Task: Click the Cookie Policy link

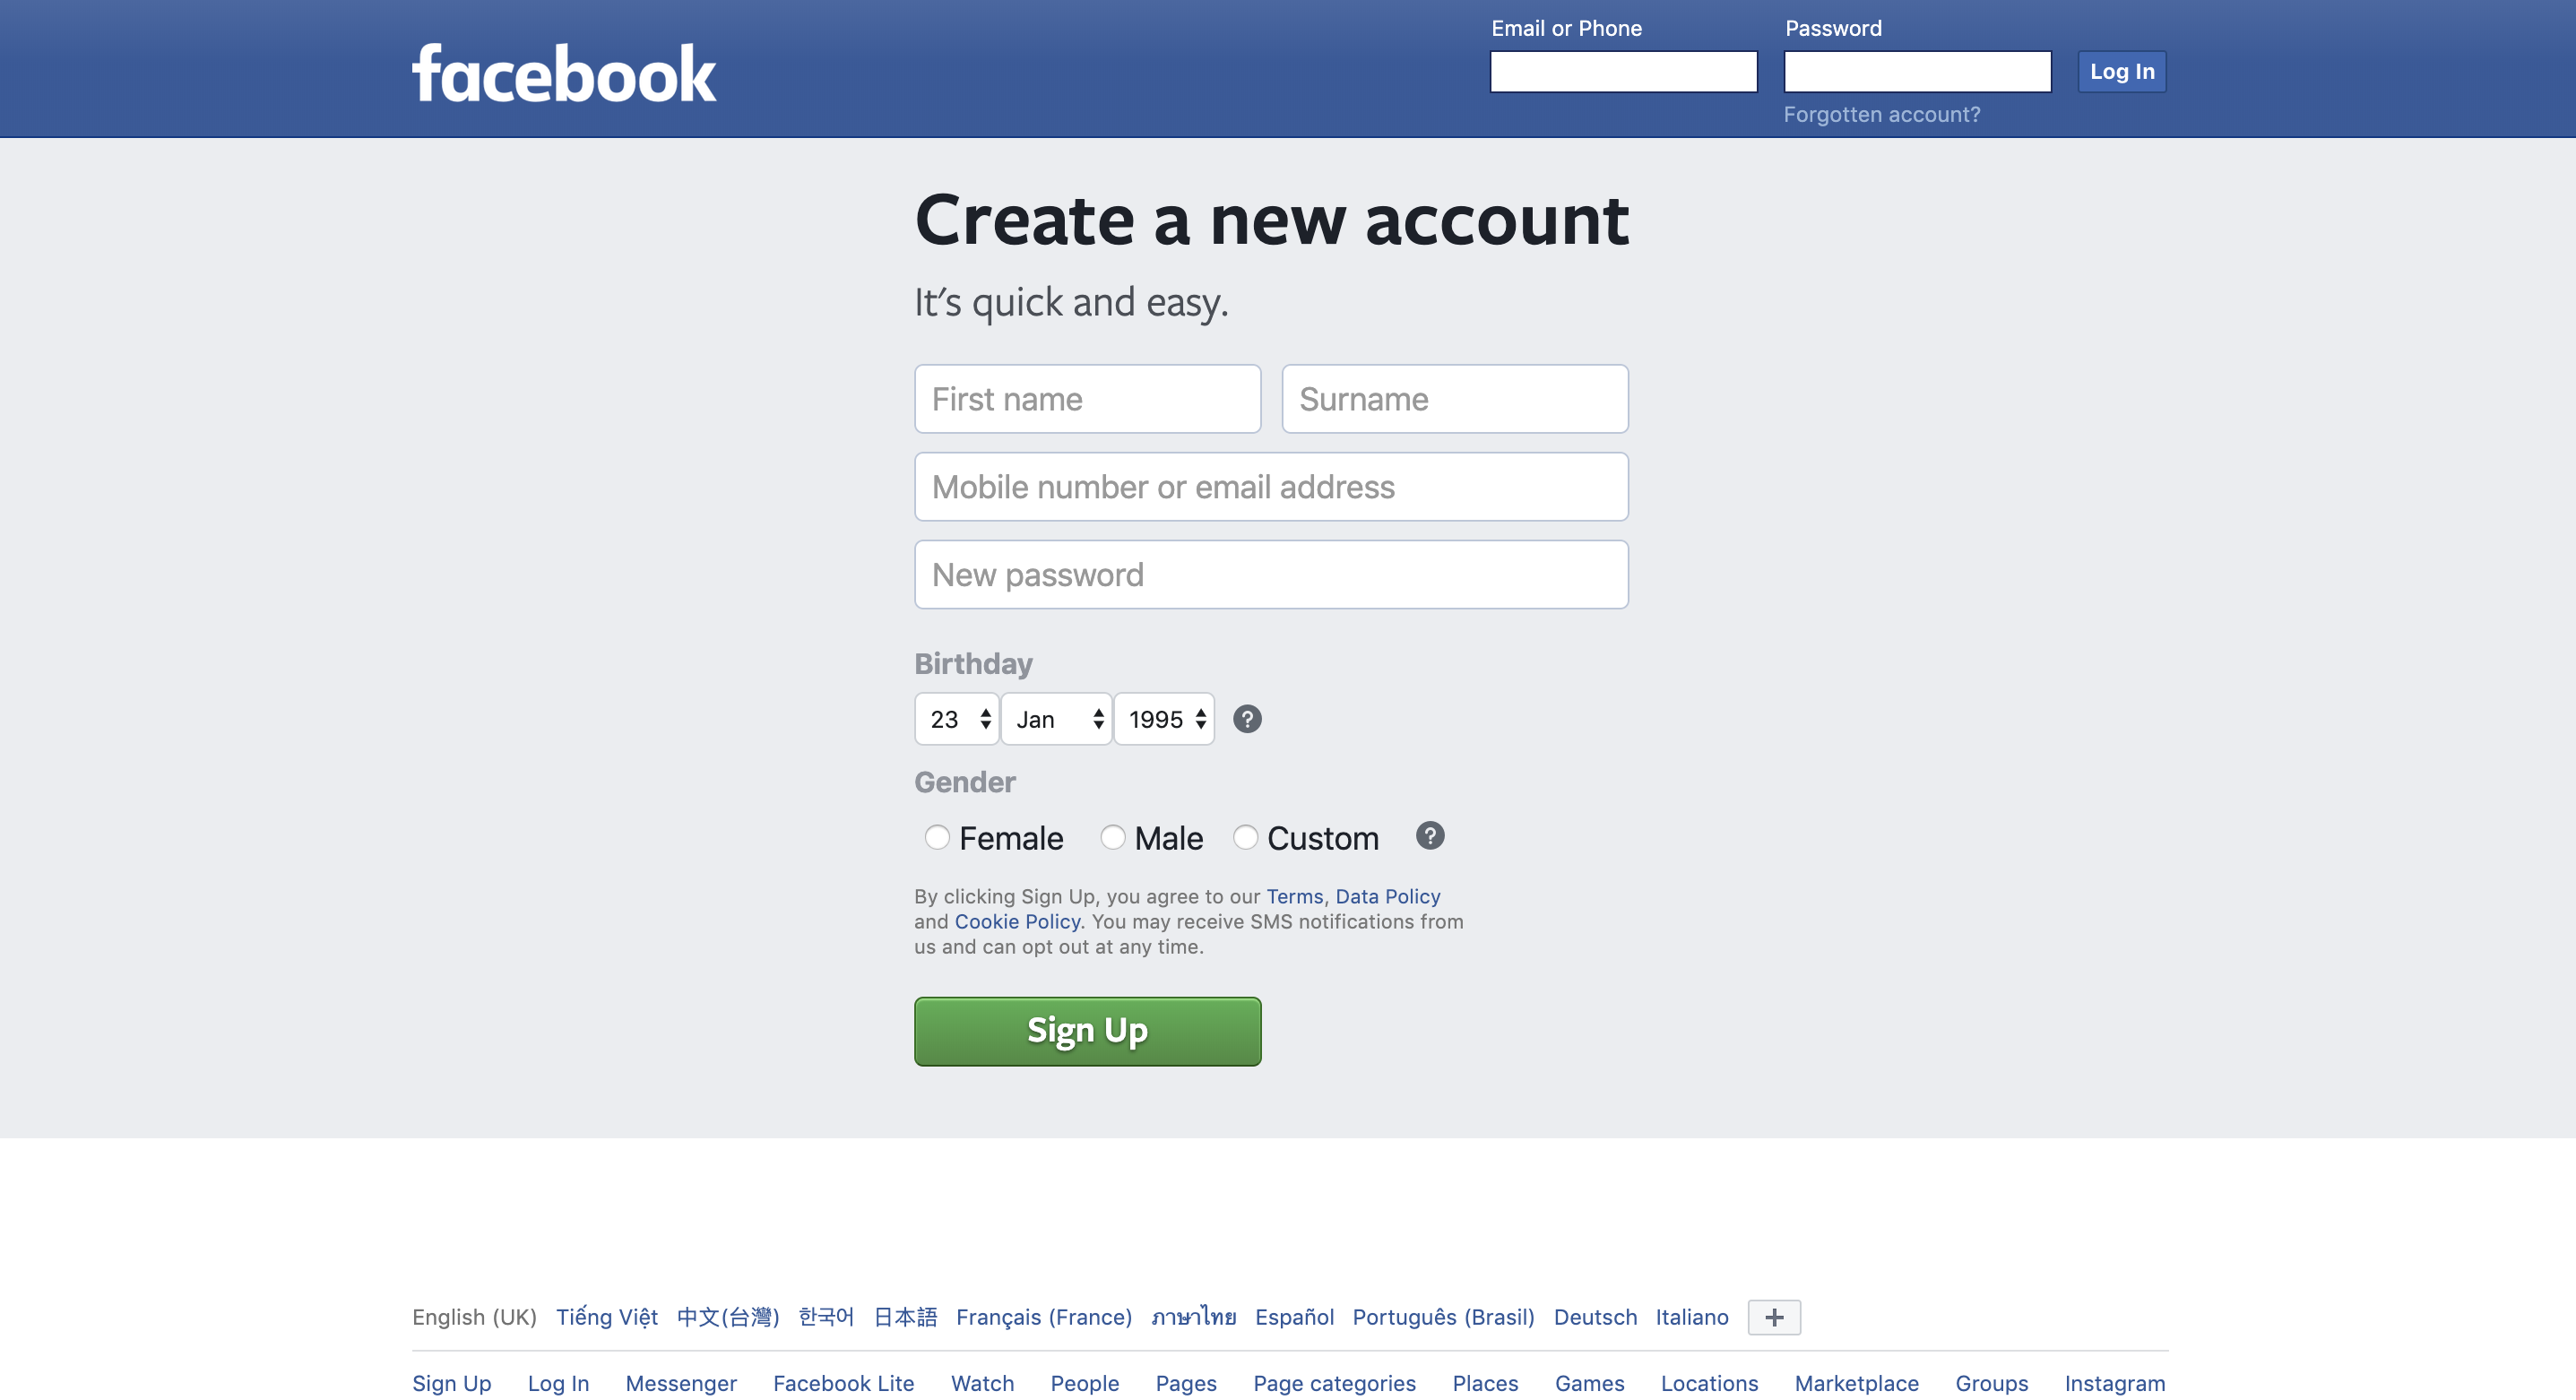Action: tap(1017, 919)
